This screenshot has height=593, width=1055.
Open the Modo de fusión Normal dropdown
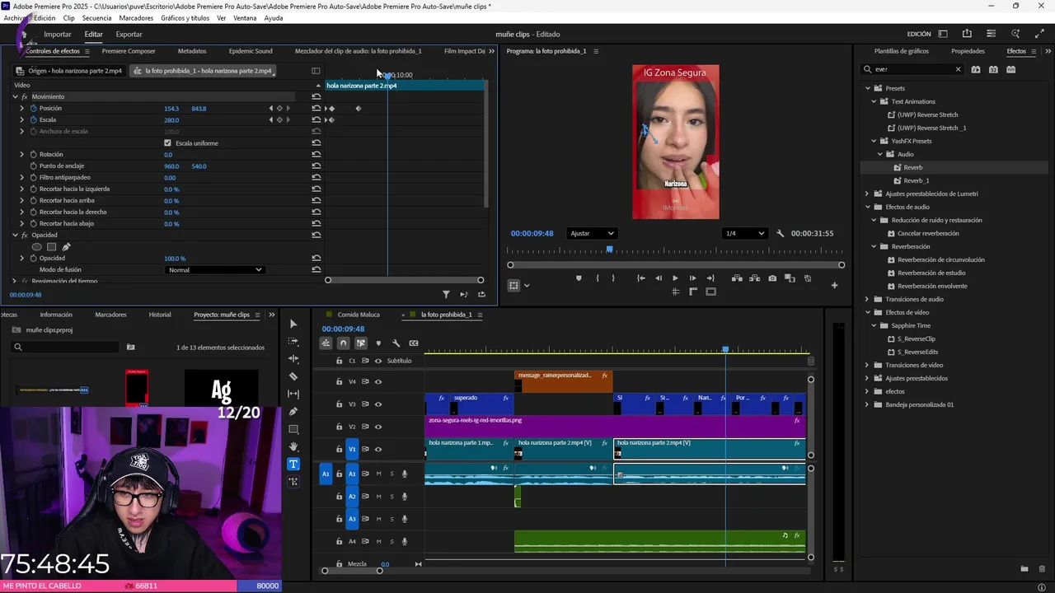pyautogui.click(x=214, y=270)
